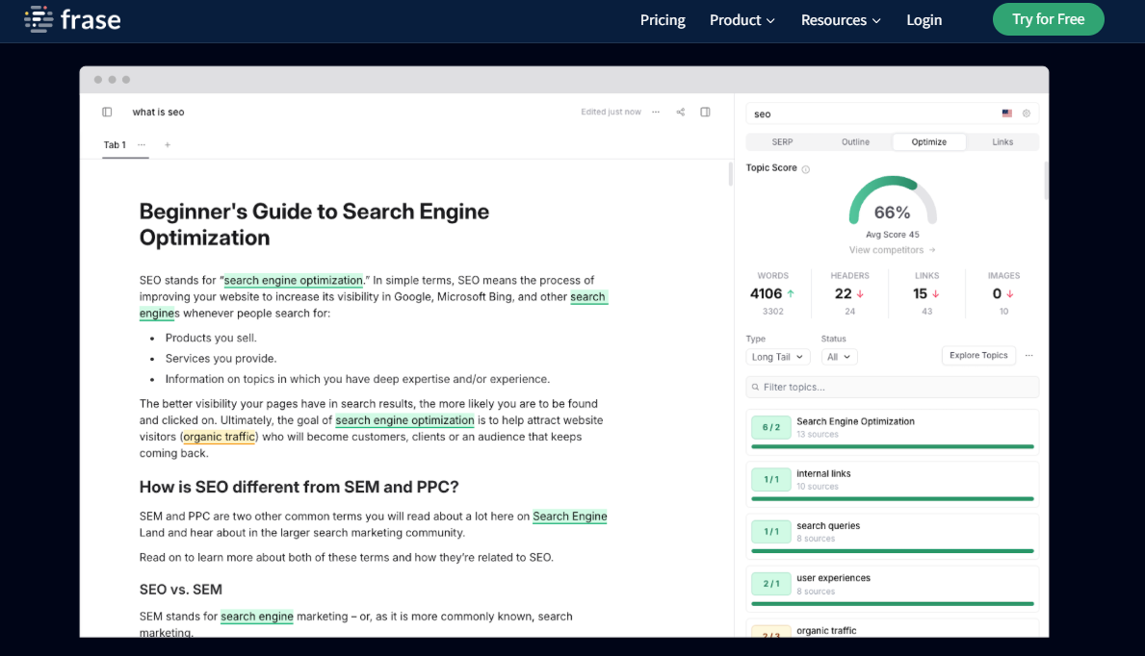Toggle the left sidebar panel icon
The height and width of the screenshot is (656, 1145).
click(x=107, y=112)
